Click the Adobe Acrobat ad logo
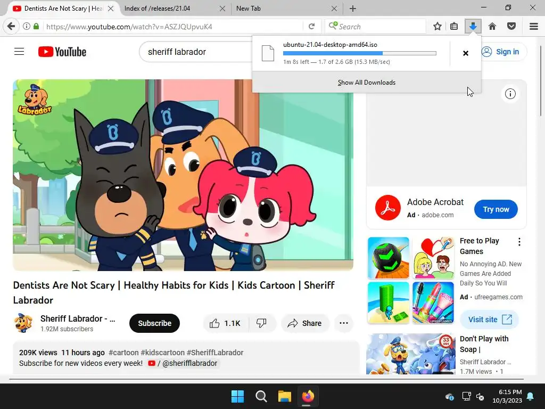 click(x=388, y=208)
